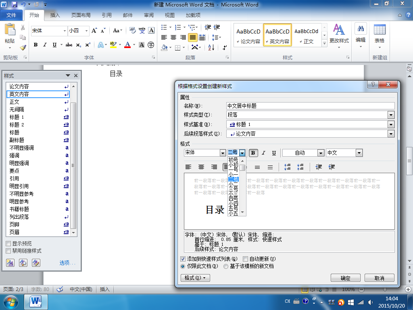Image resolution: width=413 pixels, height=310 pixels.
Task: Uncheck 添加到快速样式列表 checkbox
Action: [183, 259]
